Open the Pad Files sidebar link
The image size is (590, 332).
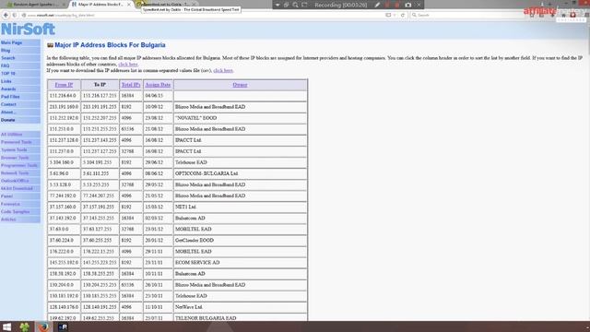(10, 97)
